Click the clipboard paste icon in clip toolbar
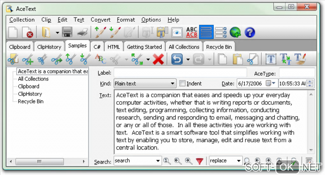 [237, 59]
